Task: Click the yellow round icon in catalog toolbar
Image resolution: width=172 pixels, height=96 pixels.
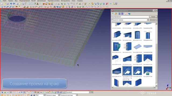Action: [116, 14]
